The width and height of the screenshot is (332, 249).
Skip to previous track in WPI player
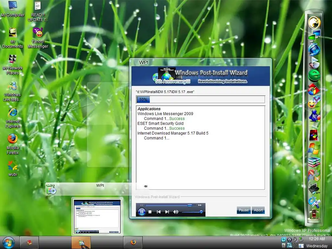click(x=159, y=212)
